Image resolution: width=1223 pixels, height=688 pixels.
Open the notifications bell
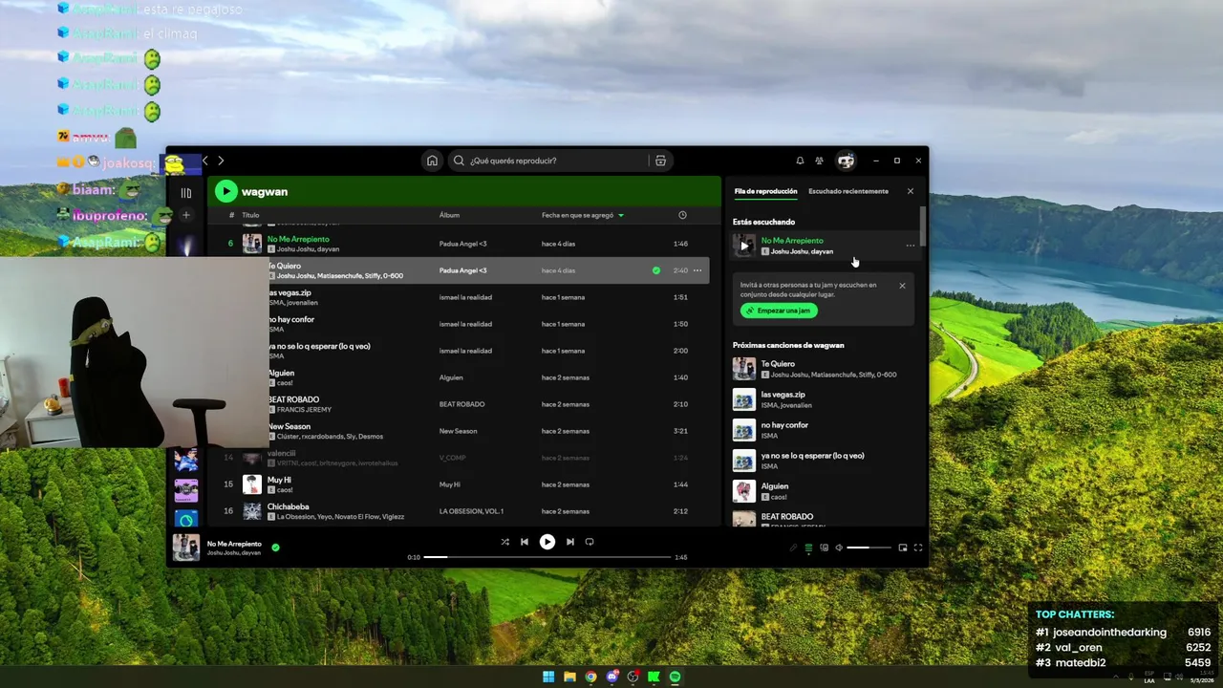800,161
